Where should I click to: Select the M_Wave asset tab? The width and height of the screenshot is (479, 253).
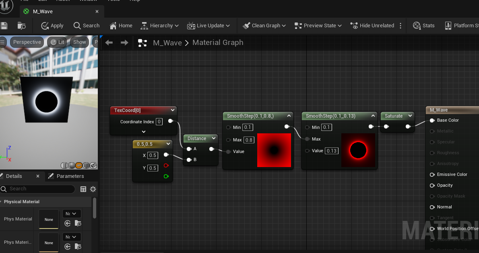(43, 12)
